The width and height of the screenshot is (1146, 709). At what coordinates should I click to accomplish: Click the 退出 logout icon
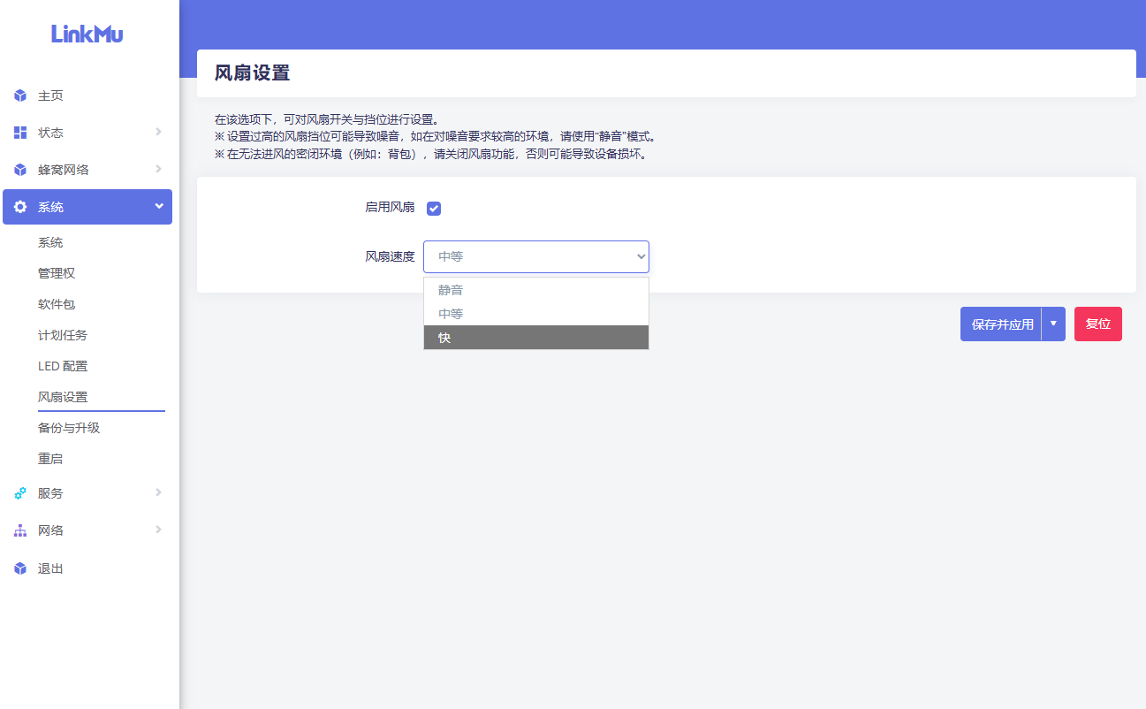pos(20,568)
